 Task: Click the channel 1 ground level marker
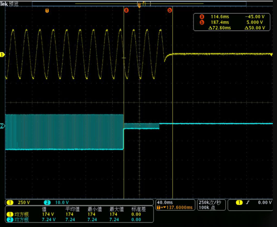point(2,55)
